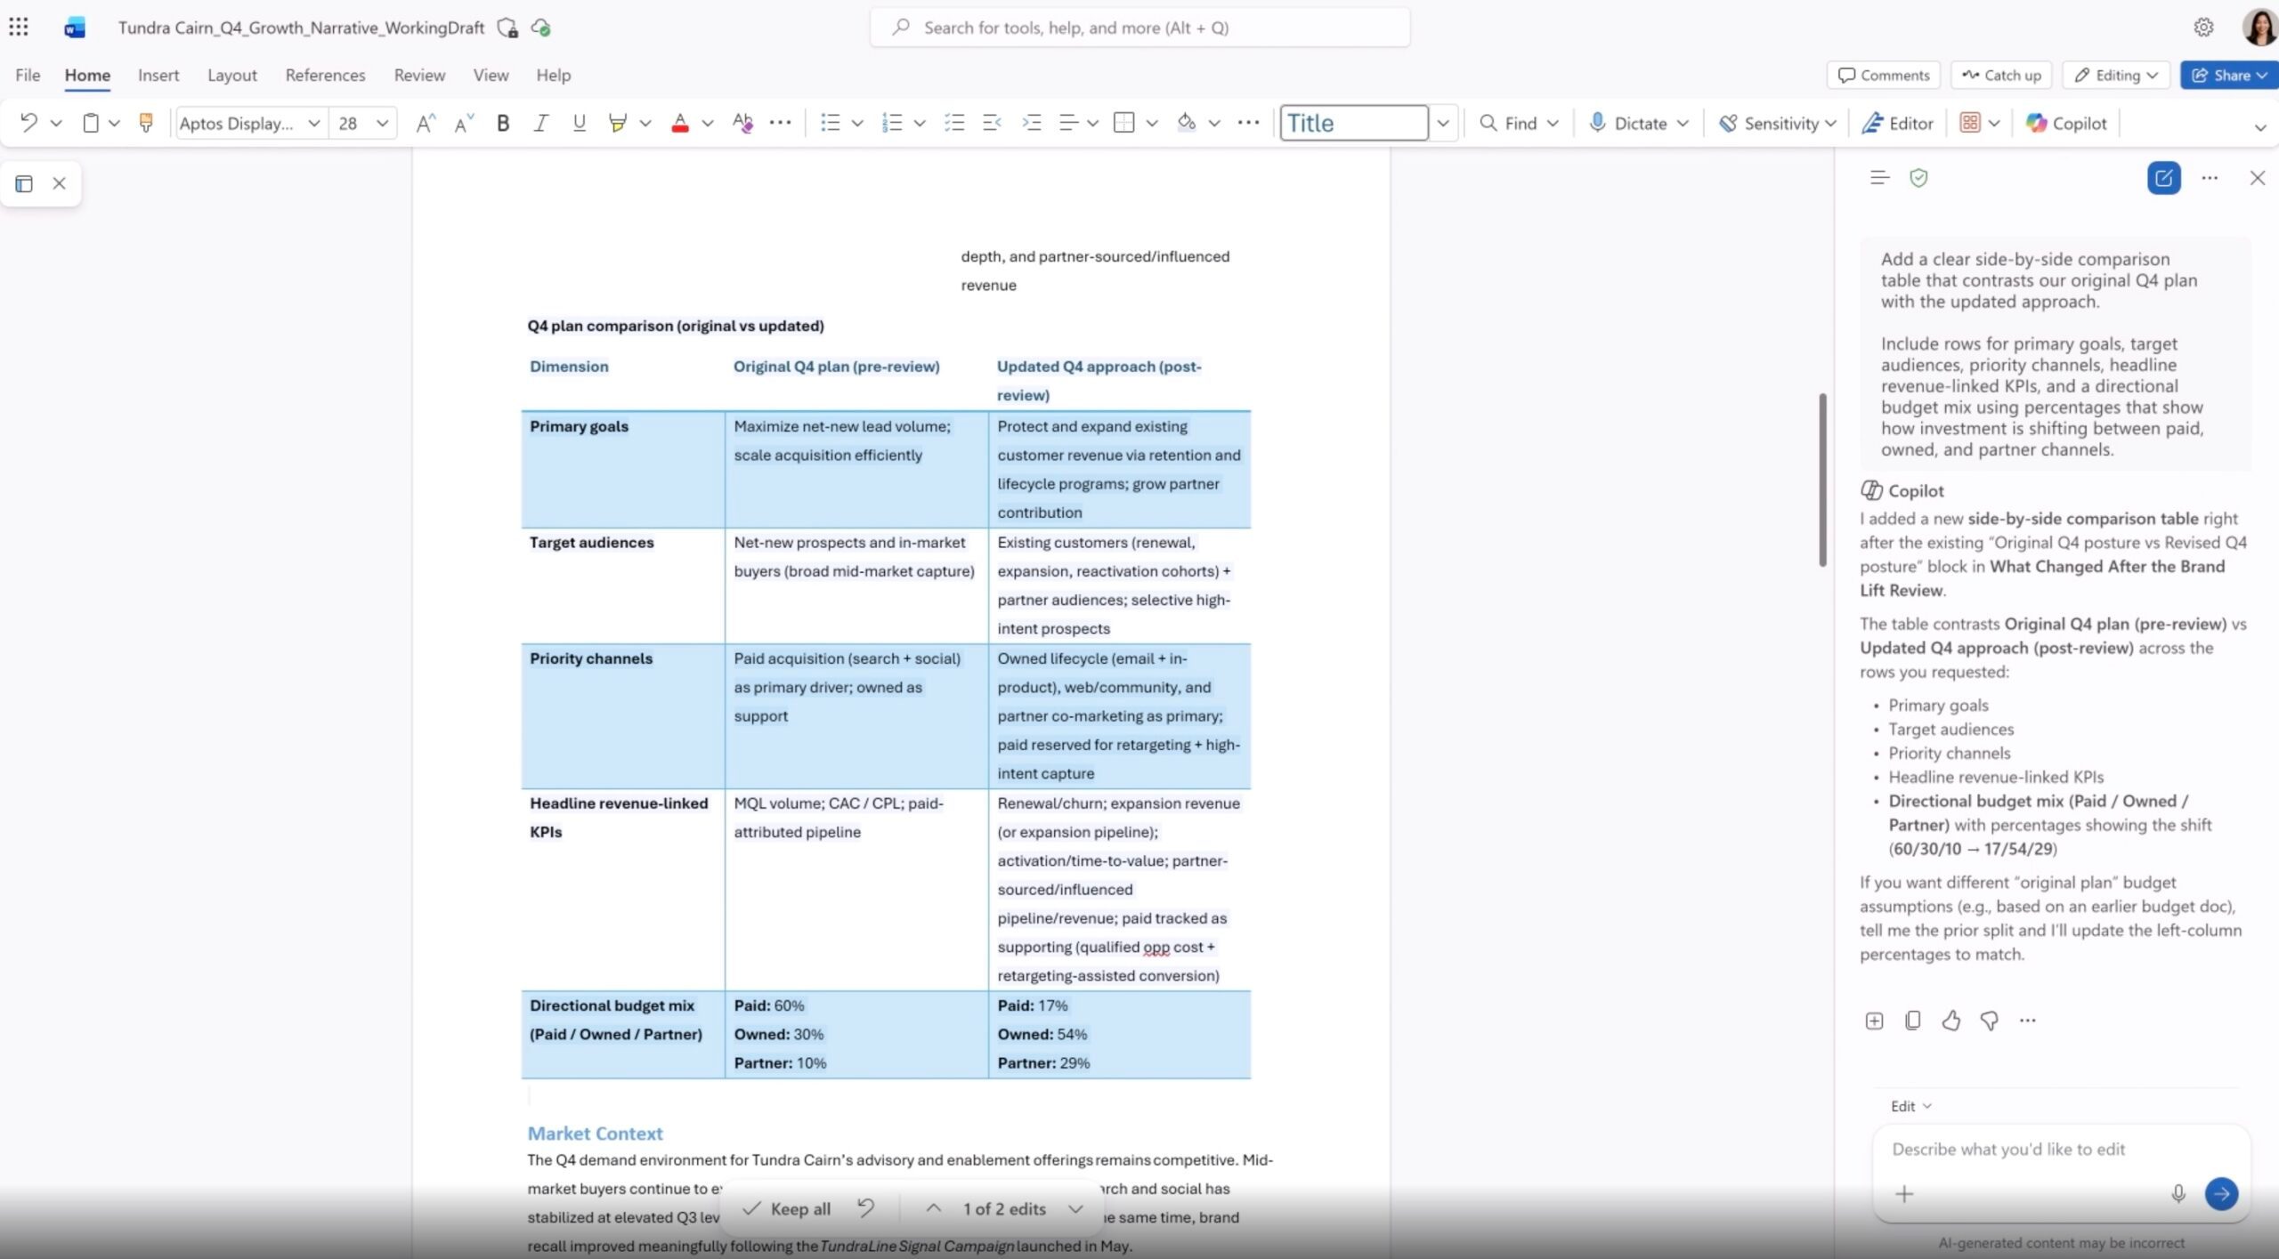Click the thumbs up icon in Copilot
The height and width of the screenshot is (1259, 2279).
(x=1951, y=1021)
